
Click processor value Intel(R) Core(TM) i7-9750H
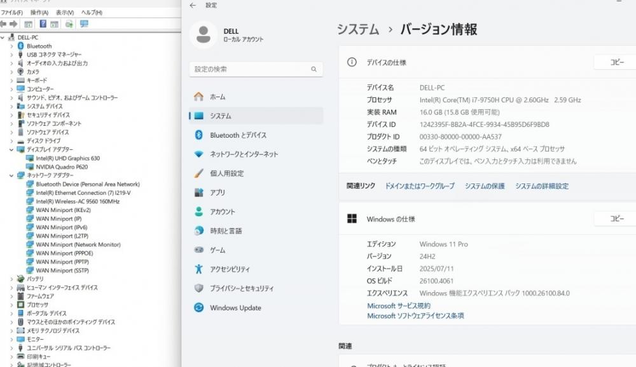[x=500, y=100]
